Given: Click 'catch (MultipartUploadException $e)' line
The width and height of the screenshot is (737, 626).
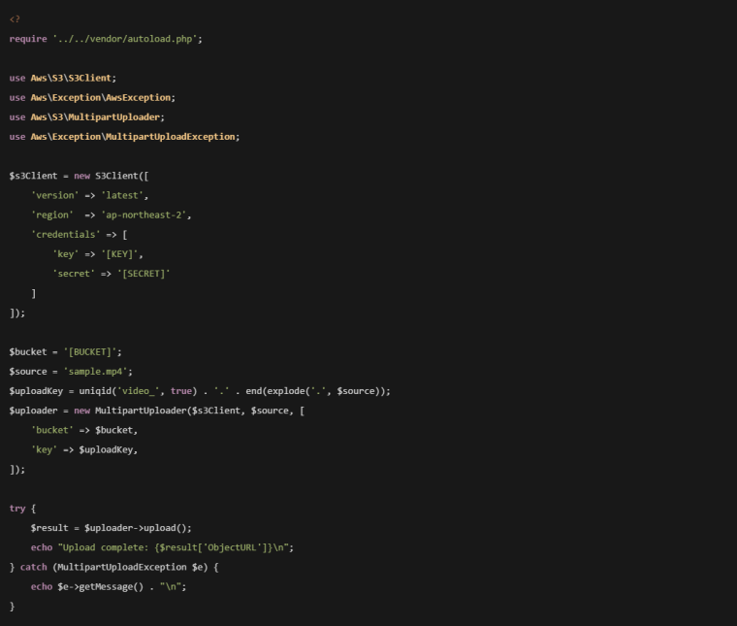Looking at the screenshot, I should pos(113,567).
